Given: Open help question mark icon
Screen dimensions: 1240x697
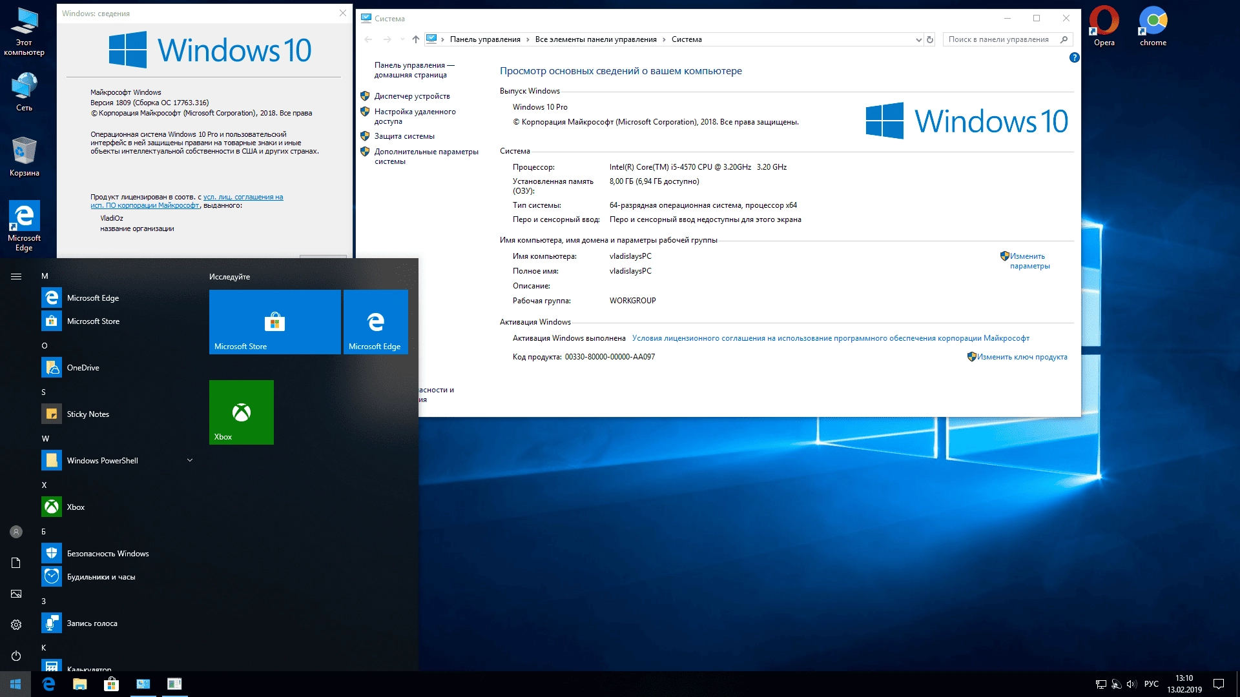Looking at the screenshot, I should click(x=1074, y=57).
